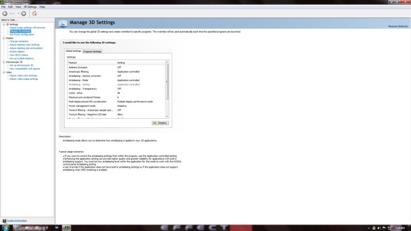
Task: Click the Feature column header
Action: pos(92,63)
